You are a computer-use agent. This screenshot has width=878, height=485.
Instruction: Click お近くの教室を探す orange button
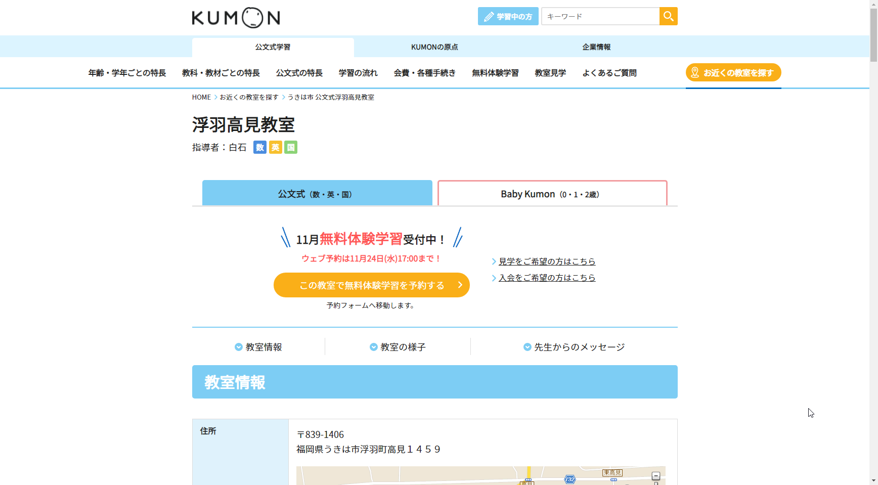tap(733, 72)
